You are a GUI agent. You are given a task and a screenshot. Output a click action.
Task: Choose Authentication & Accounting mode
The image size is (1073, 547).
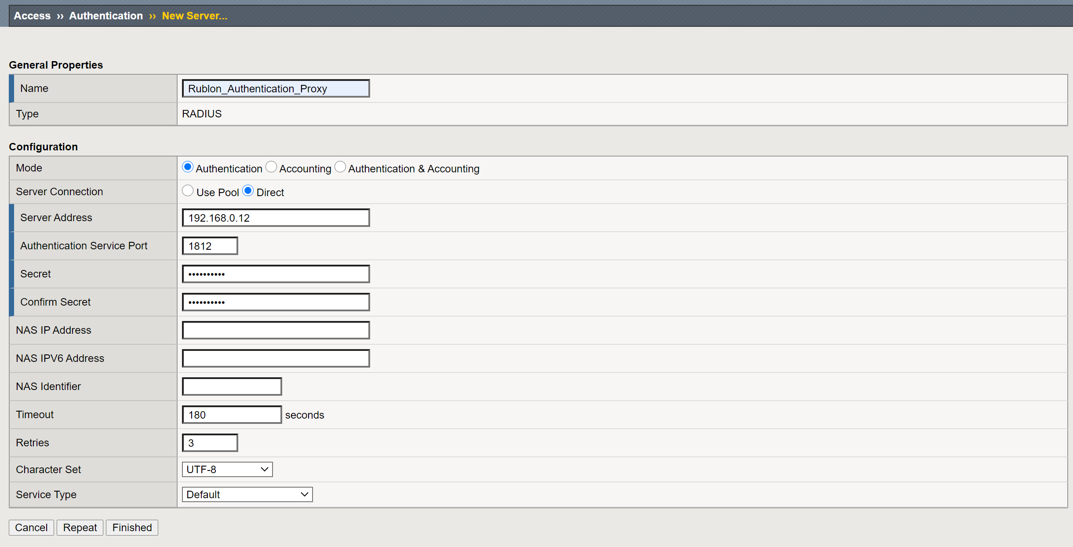[x=340, y=167]
